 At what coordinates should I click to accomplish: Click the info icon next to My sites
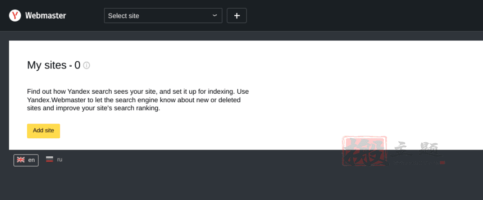(87, 65)
